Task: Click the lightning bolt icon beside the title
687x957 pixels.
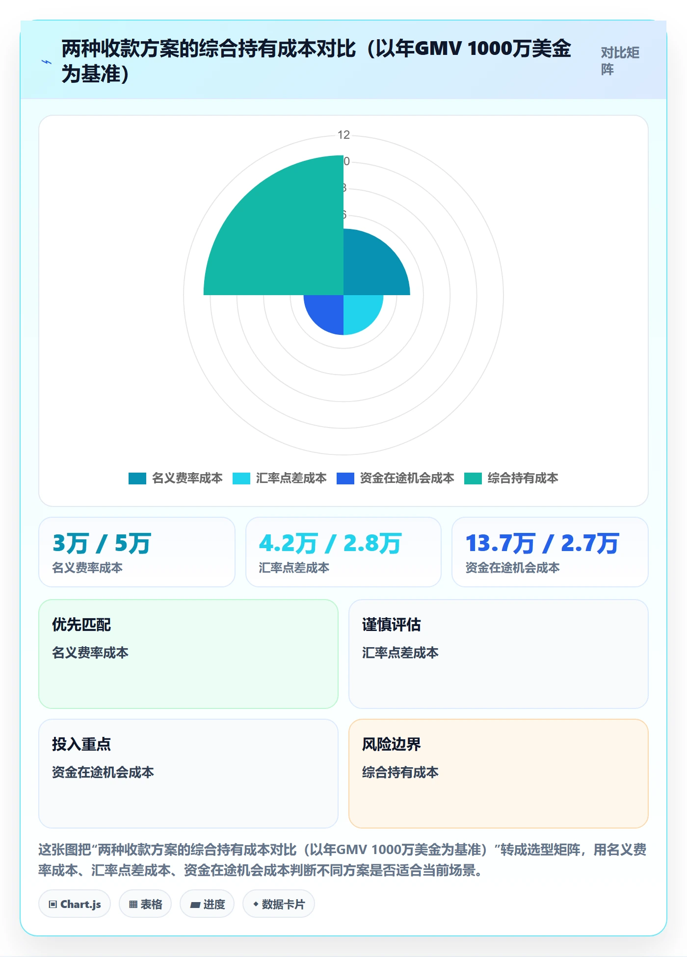Action: click(47, 62)
